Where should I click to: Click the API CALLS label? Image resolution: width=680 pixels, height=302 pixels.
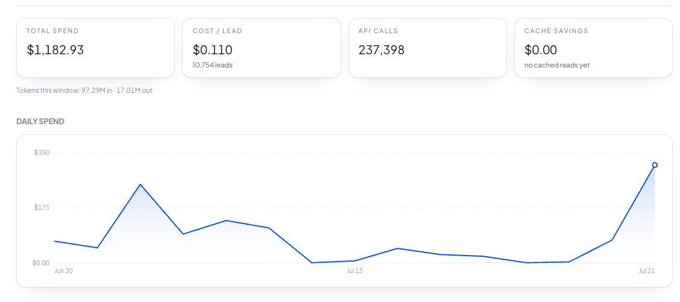point(378,31)
